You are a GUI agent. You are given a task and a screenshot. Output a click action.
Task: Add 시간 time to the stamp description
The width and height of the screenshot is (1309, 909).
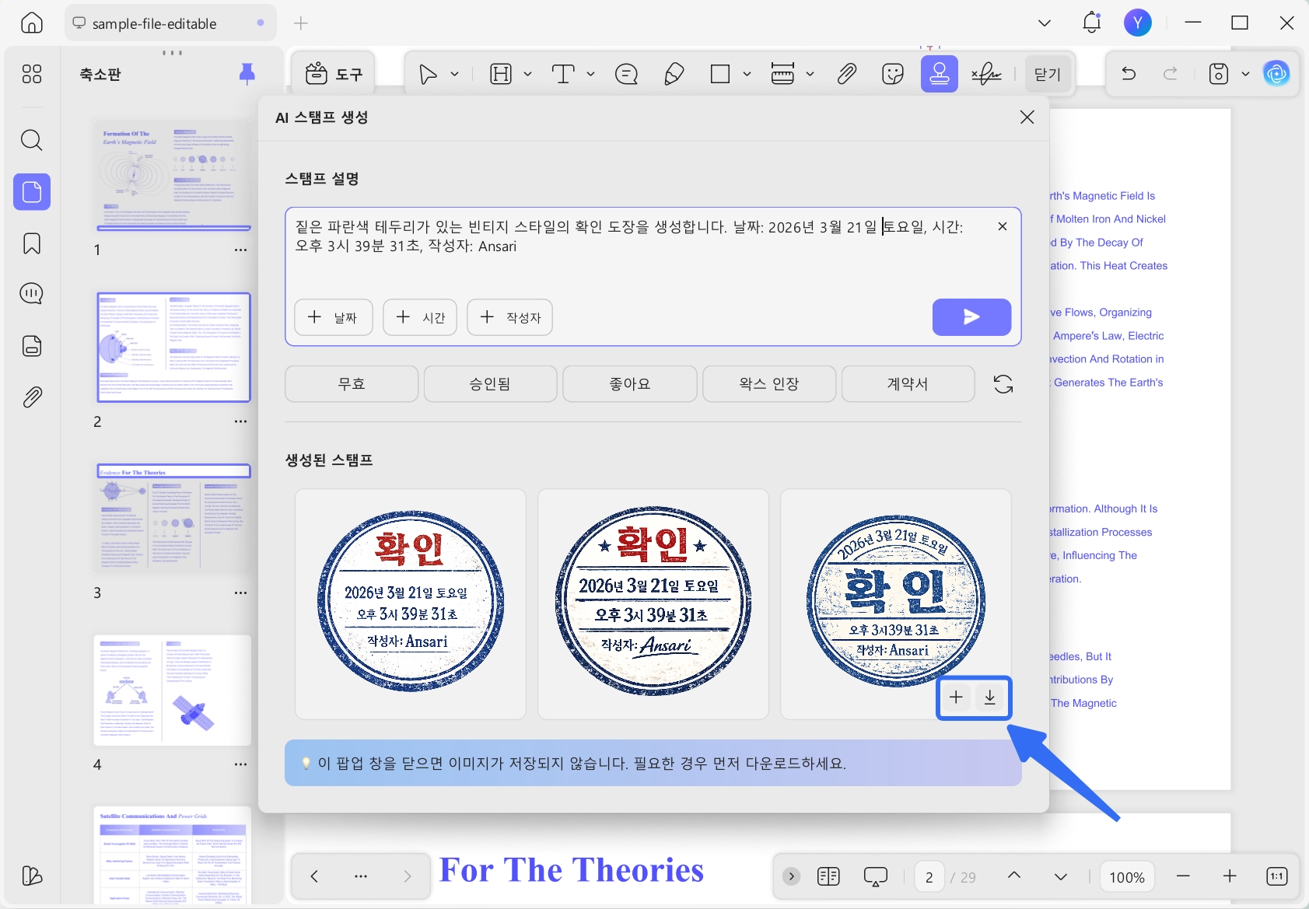click(x=420, y=317)
